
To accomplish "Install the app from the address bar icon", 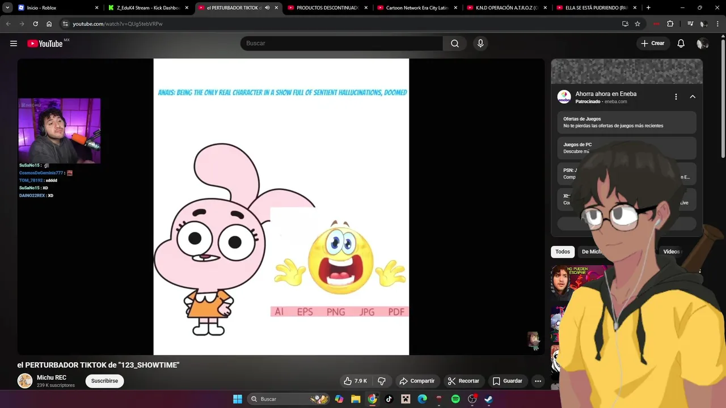I will point(625,24).
